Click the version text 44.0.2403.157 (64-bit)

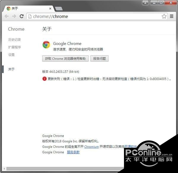click(64, 72)
